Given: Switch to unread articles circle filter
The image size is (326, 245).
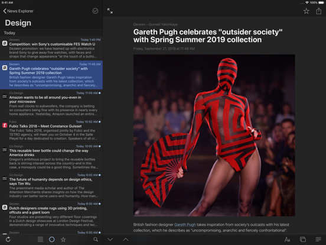Looking at the screenshot, I should pyautogui.click(x=52, y=239).
